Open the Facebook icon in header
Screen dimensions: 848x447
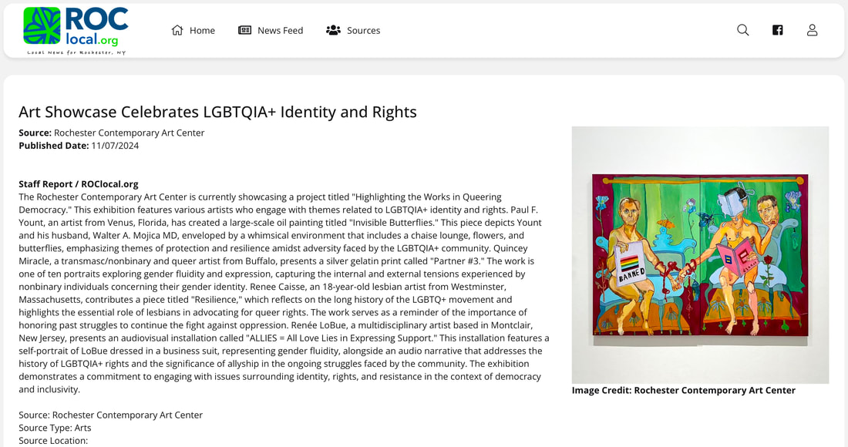(778, 30)
